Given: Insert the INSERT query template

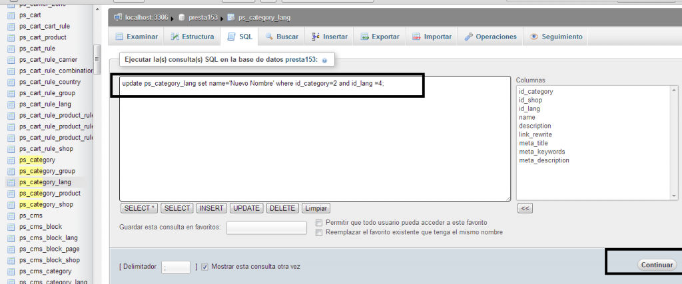Looking at the screenshot, I should coord(211,208).
